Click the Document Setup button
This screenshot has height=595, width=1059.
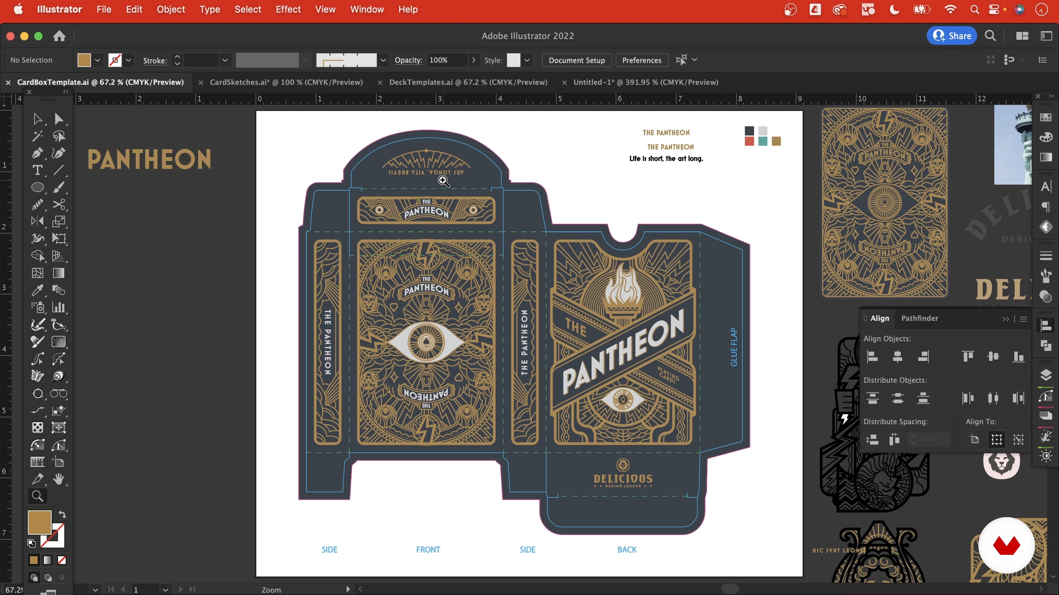pyautogui.click(x=576, y=60)
